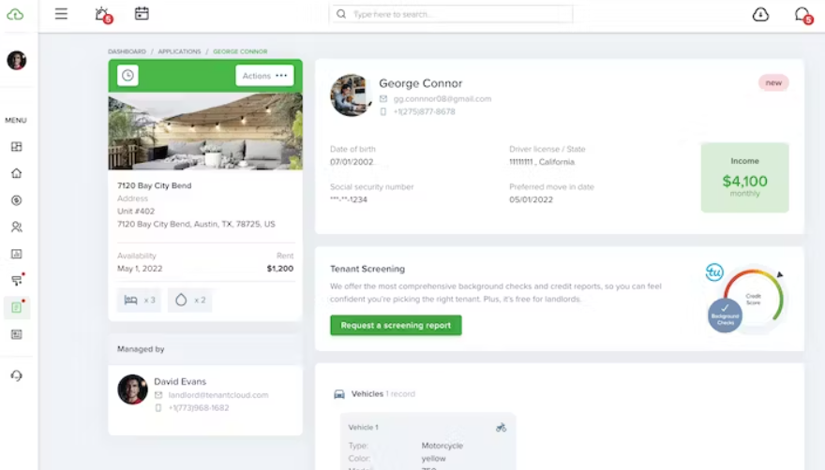The height and width of the screenshot is (470, 825).
Task: Click the Background Checks circle badge
Action: point(725,316)
